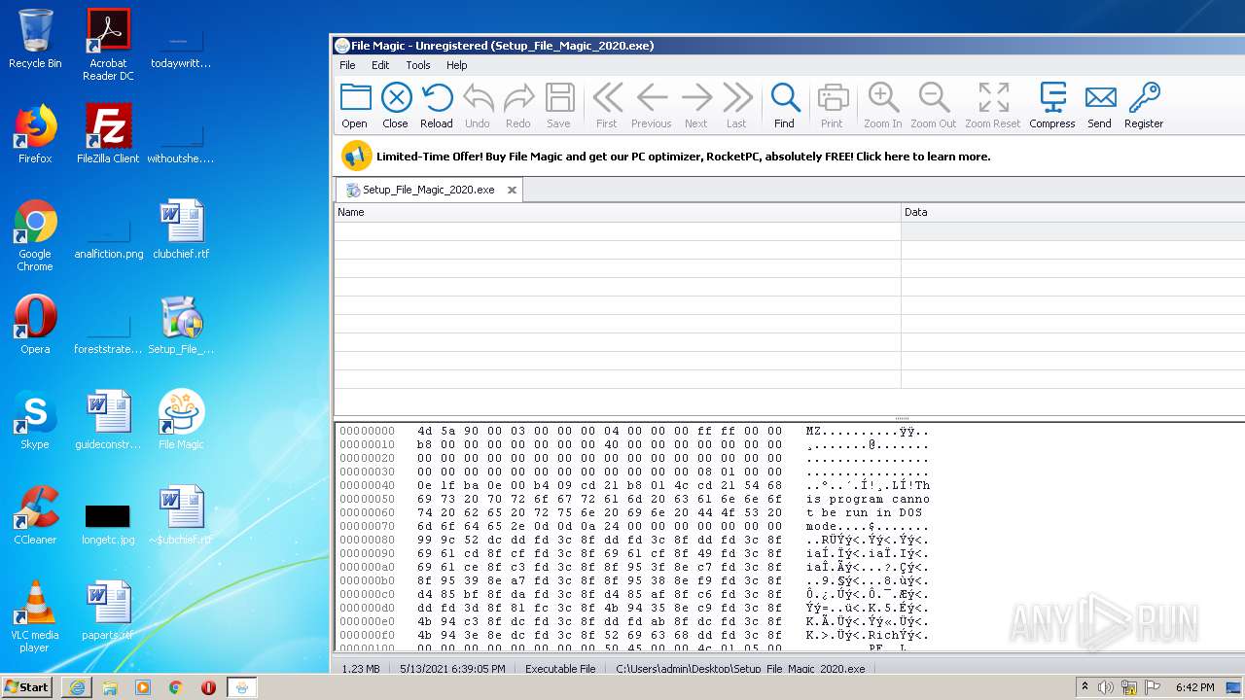Image resolution: width=1245 pixels, height=700 pixels.
Task: Click the Name column header
Action: tap(618, 212)
